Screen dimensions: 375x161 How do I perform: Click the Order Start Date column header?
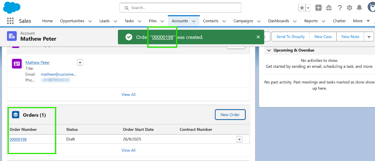138,129
